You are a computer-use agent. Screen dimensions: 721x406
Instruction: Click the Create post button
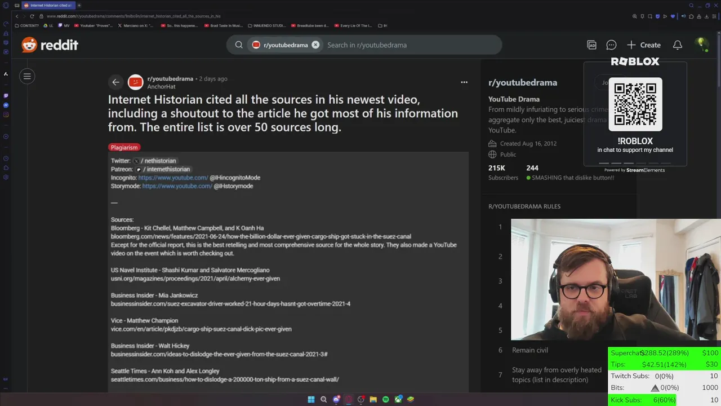point(644,45)
